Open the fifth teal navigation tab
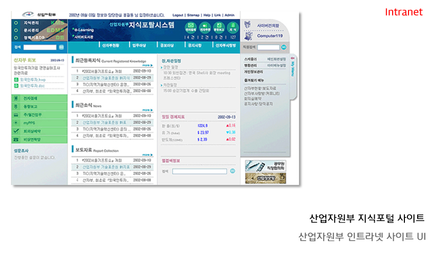 [x=225, y=45]
